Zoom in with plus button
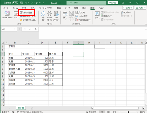Image resolution: width=147 pixels, height=113 pixels. (137, 112)
